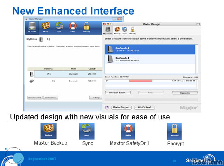
Task: Click Security in Mac Maxtor Manager toolbar
Action: pyautogui.click(x=133, y=30)
